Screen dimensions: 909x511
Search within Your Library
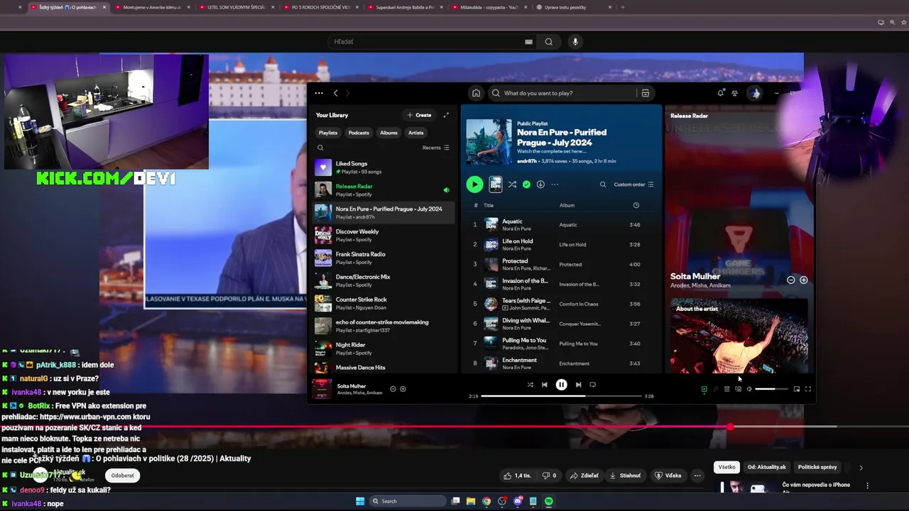pyautogui.click(x=320, y=148)
